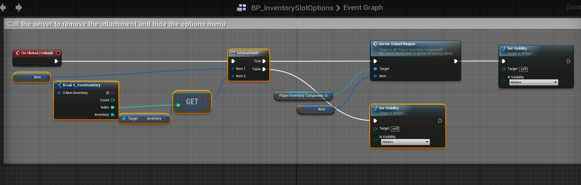Click the forward navigation arrow

pos(18,8)
